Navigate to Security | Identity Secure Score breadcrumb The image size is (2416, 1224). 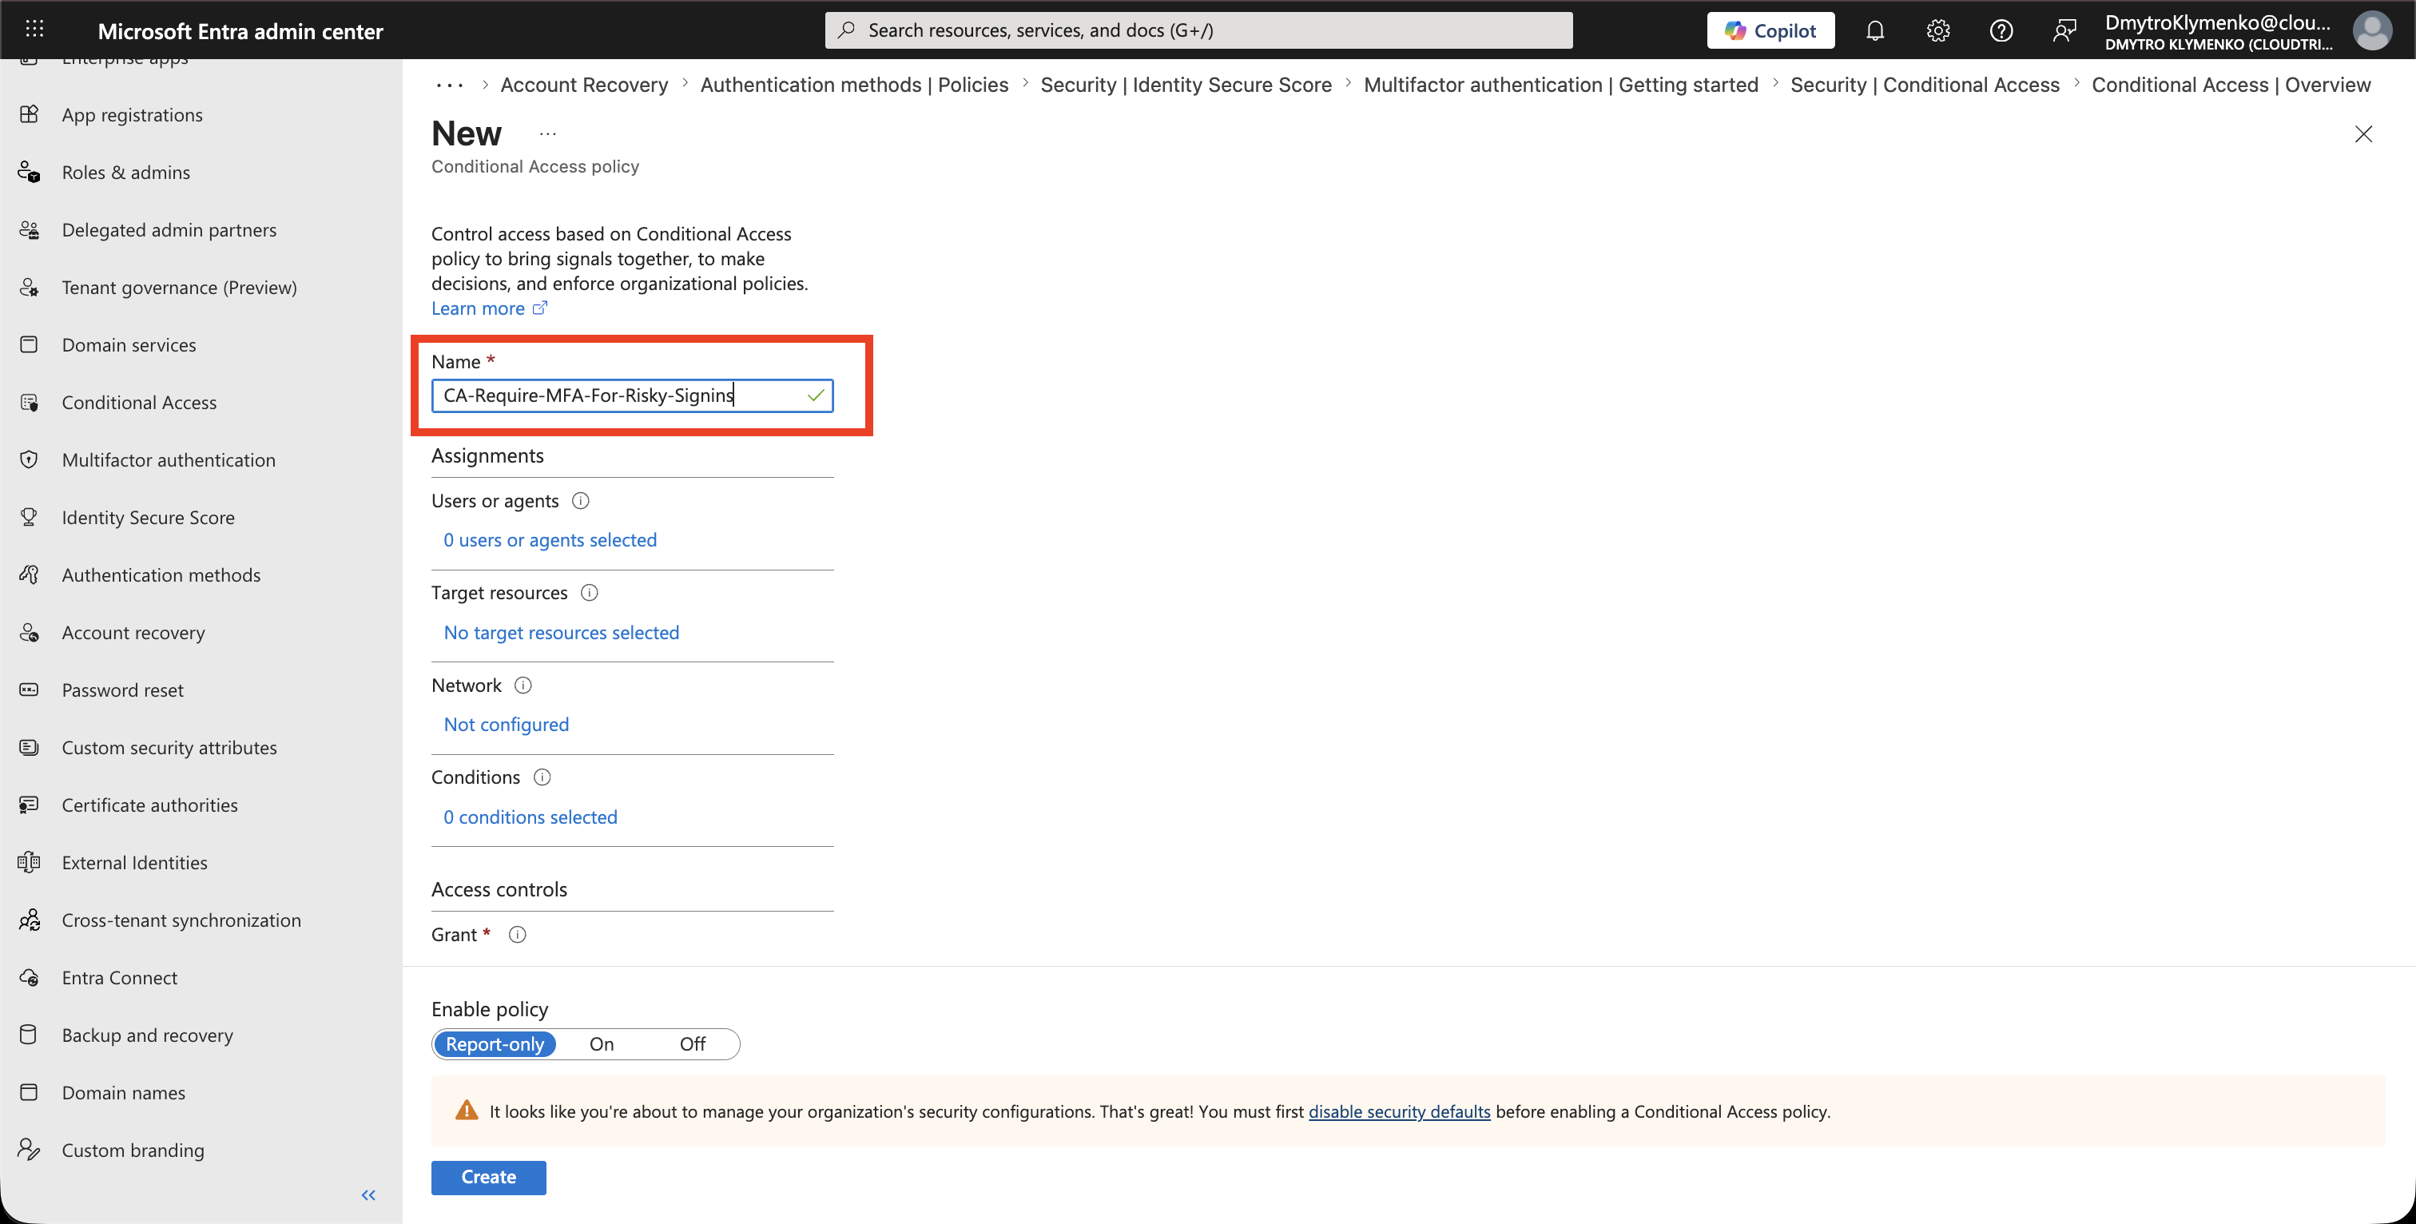coord(1186,85)
